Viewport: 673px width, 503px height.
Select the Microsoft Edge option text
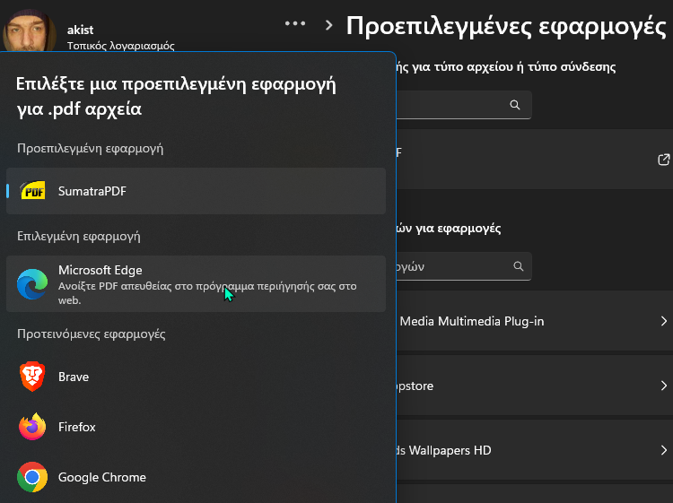[100, 270]
